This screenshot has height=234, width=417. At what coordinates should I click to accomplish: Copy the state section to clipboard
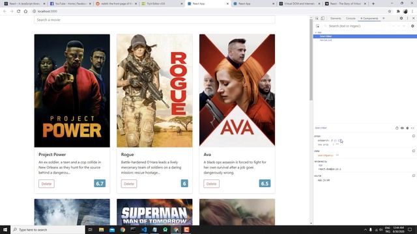414,151
